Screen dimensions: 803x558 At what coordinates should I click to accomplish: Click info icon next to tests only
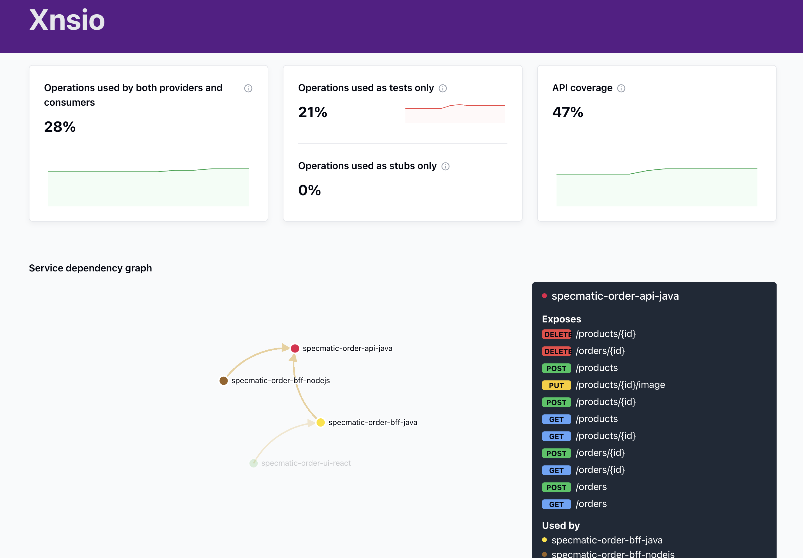pos(442,88)
